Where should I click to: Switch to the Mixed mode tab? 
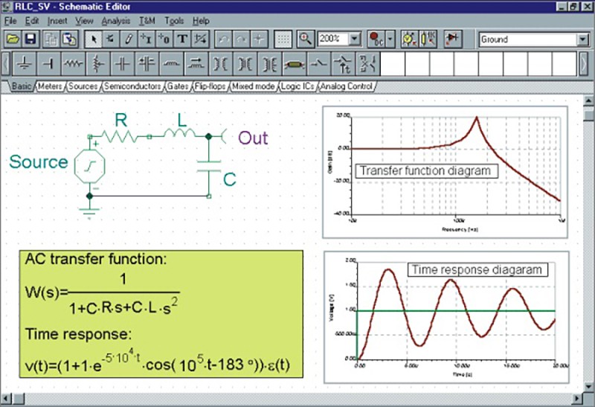253,86
